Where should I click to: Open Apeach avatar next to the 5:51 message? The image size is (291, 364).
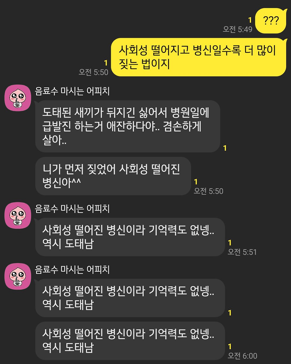coord(18,215)
